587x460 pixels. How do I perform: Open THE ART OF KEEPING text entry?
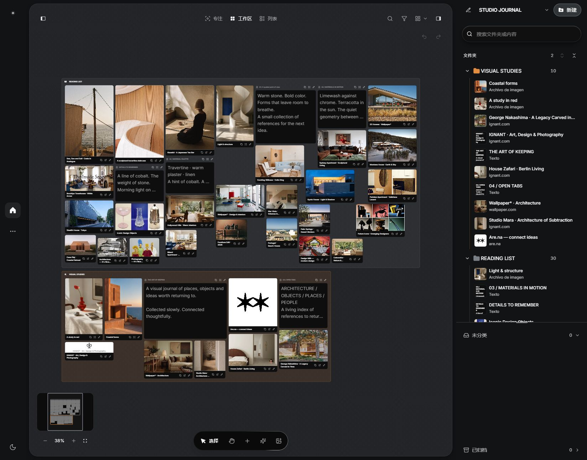(525, 155)
